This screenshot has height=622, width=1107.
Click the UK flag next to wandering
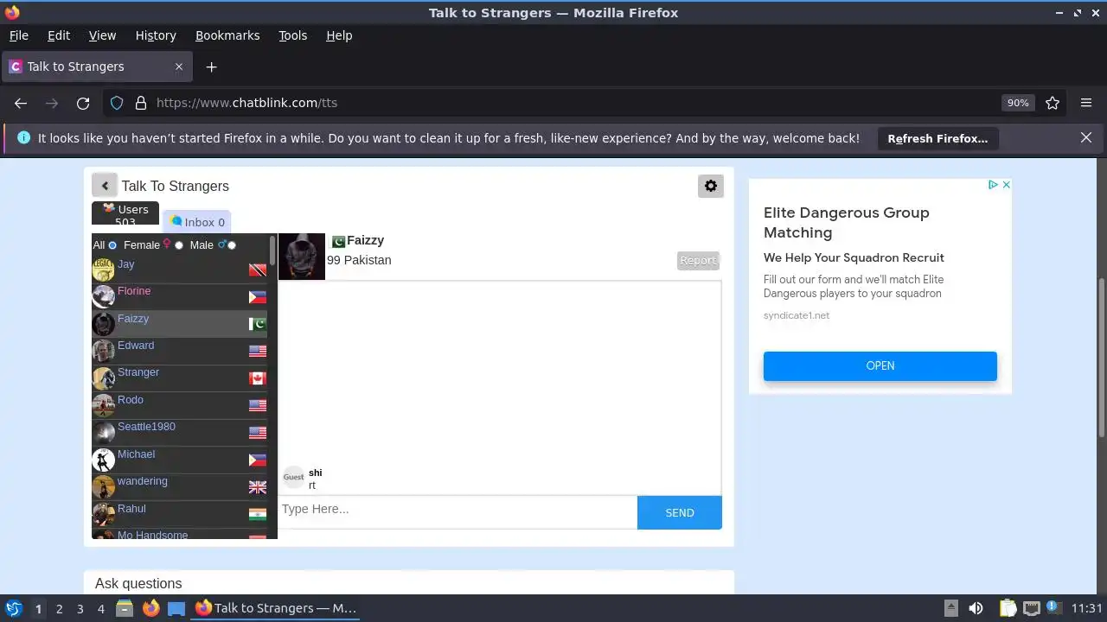(x=258, y=487)
